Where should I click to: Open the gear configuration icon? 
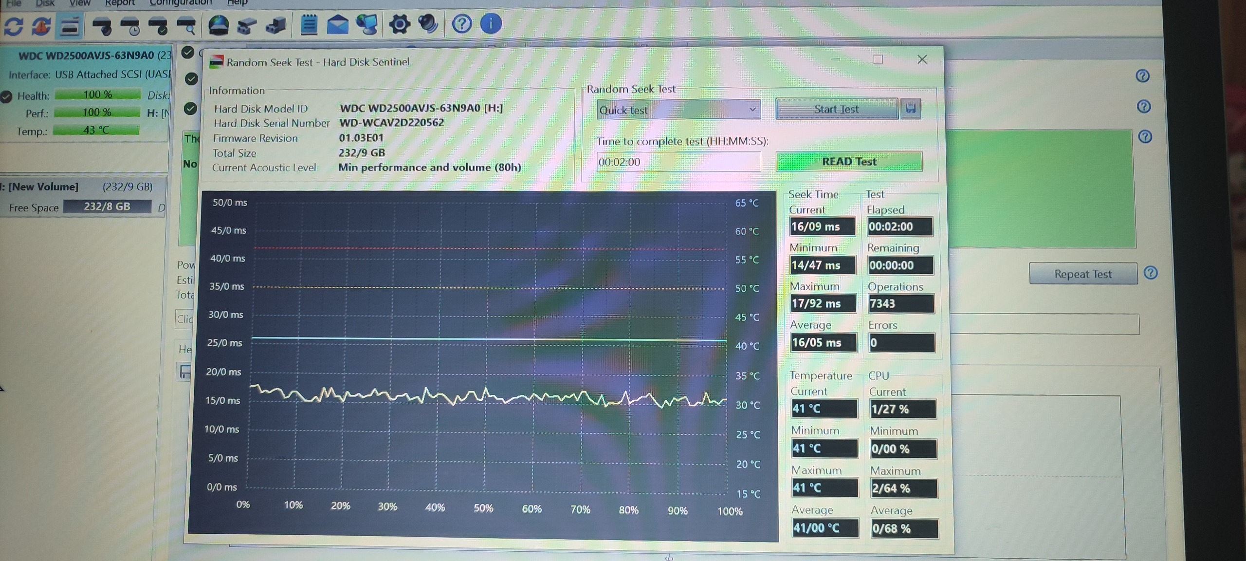coord(400,24)
